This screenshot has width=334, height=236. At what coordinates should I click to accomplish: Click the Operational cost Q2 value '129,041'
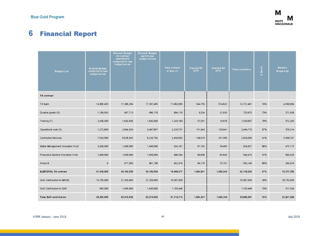(223, 129)
